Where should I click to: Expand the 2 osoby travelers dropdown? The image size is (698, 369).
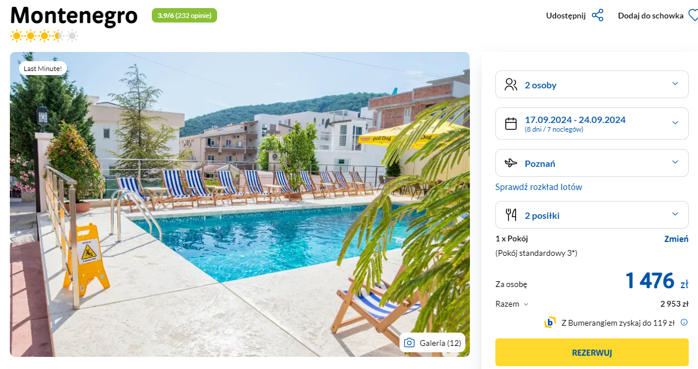[592, 84]
